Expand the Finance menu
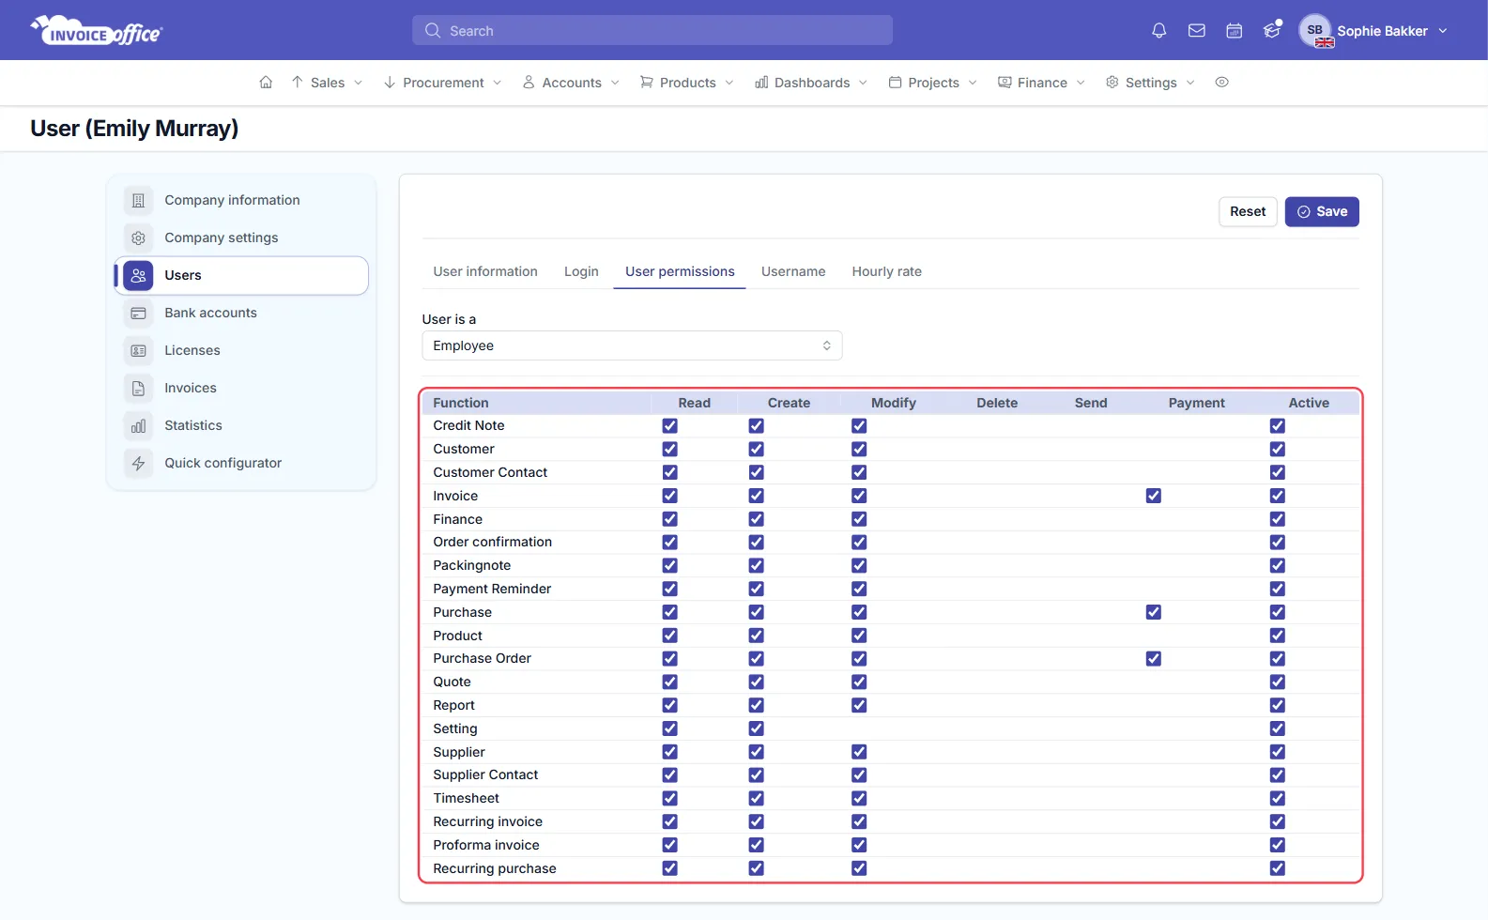The height and width of the screenshot is (920, 1488). click(1041, 83)
